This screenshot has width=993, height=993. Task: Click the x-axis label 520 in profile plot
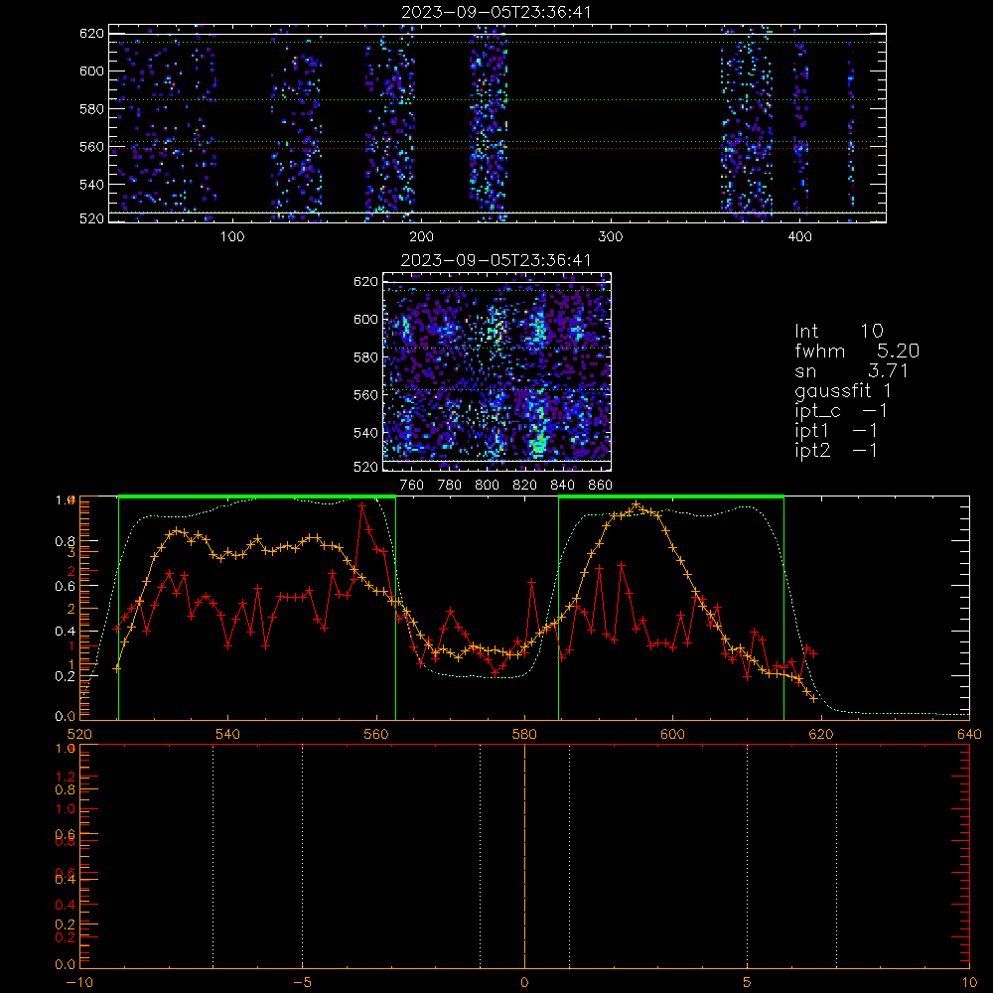[79, 734]
